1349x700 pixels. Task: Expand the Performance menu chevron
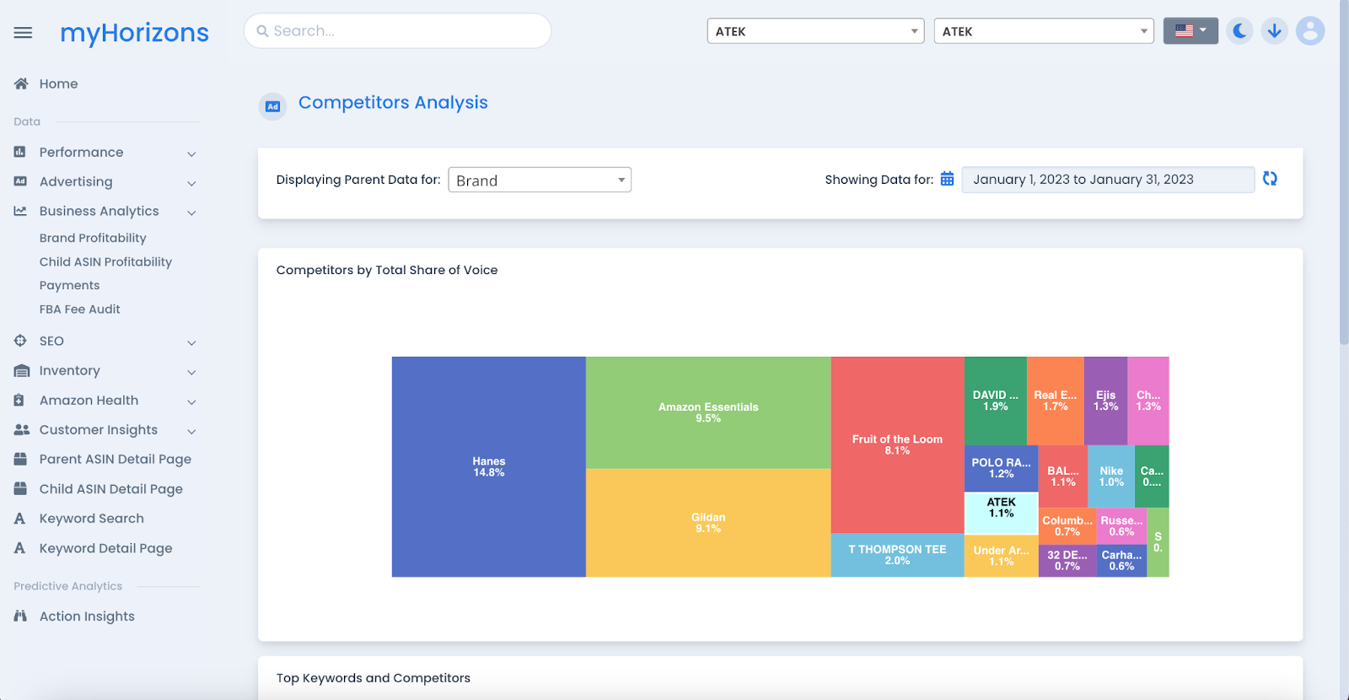(191, 153)
